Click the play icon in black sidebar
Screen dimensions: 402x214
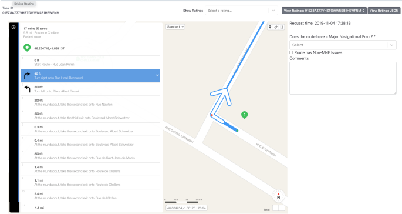[13, 27]
